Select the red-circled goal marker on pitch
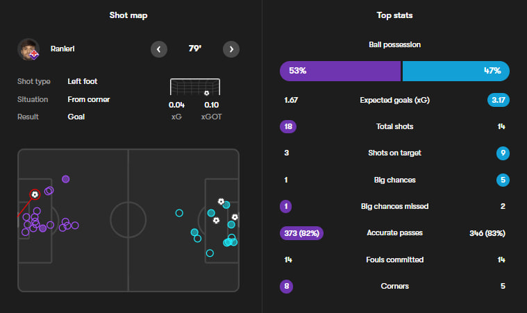This screenshot has width=527, height=313. click(35, 195)
